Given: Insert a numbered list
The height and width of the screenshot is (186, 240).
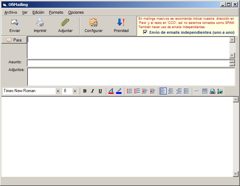Looking at the screenshot, I should tap(129, 91).
